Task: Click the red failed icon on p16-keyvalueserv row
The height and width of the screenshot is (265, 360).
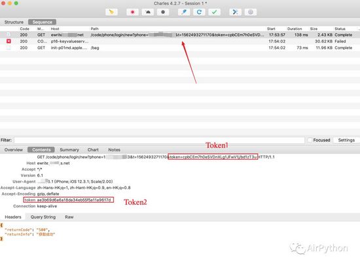Action: coord(9,41)
